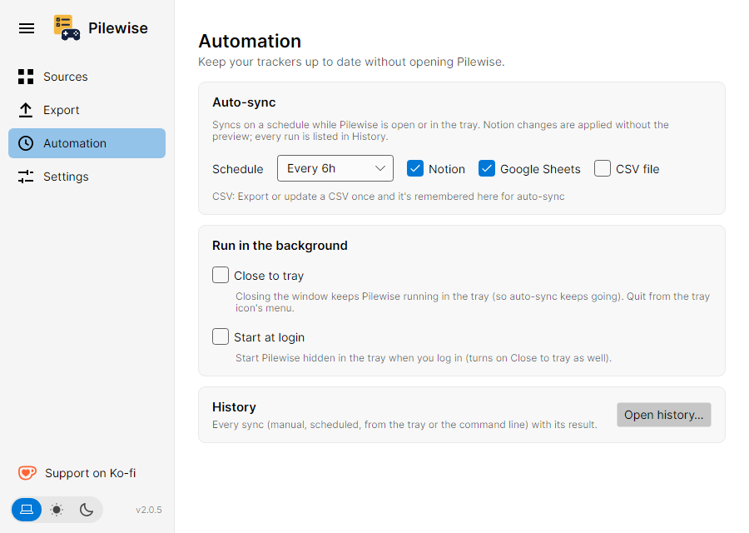
Task: Click the Run in the background heading
Action: click(280, 246)
